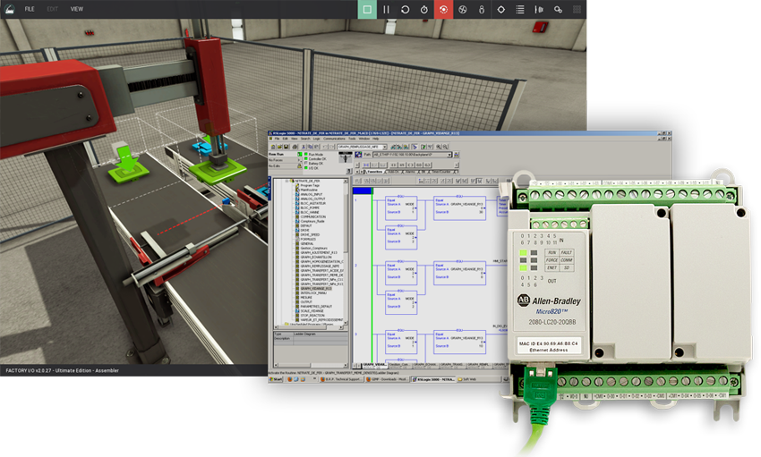
Task: Switch to the GRAPH_ECHAN routine tab at bottom
Action: [425, 365]
